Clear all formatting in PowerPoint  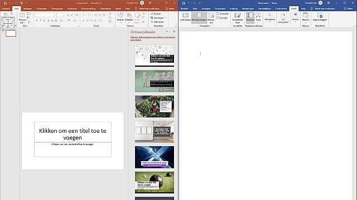point(77,15)
